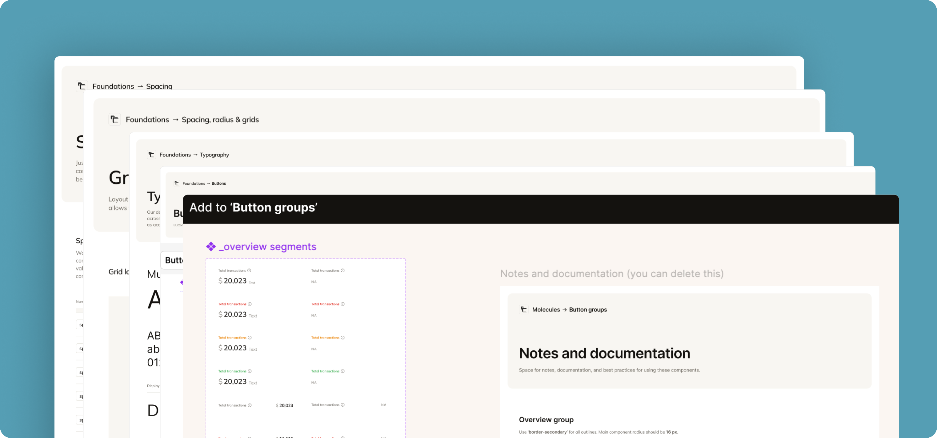The height and width of the screenshot is (438, 937).
Task: Select the $20,023 value under red Total transactions
Action: pyautogui.click(x=232, y=314)
